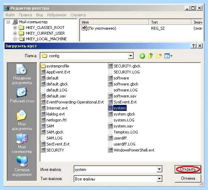Screen dimensions: 208x190
Task: Go up one folder level icon
Action: (x=151, y=56)
